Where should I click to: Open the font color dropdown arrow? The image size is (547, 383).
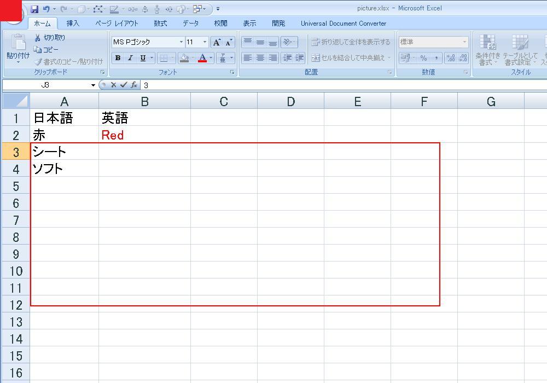point(211,58)
